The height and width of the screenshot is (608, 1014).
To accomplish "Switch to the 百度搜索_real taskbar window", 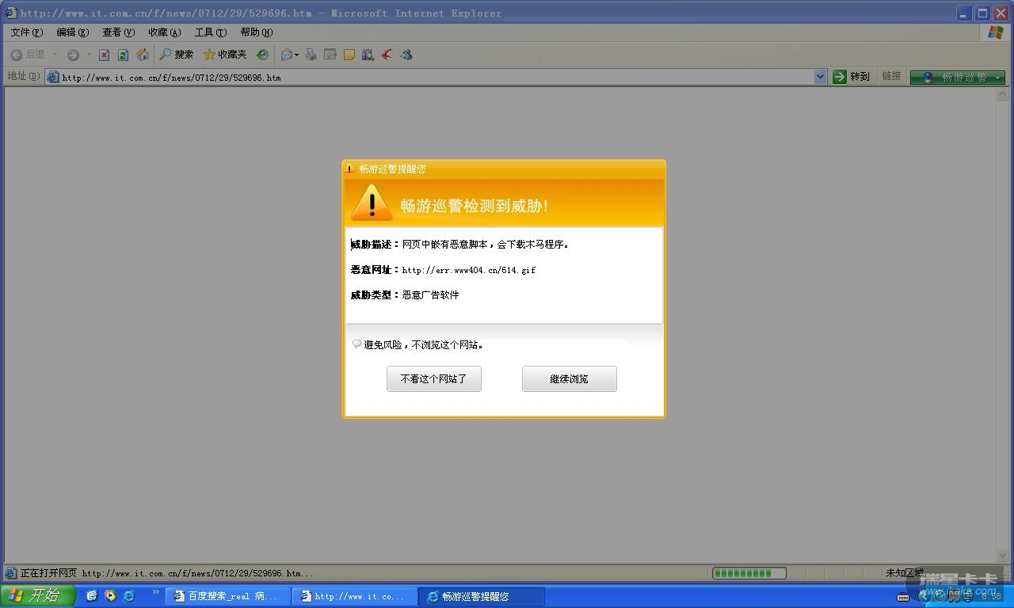I will [227, 596].
